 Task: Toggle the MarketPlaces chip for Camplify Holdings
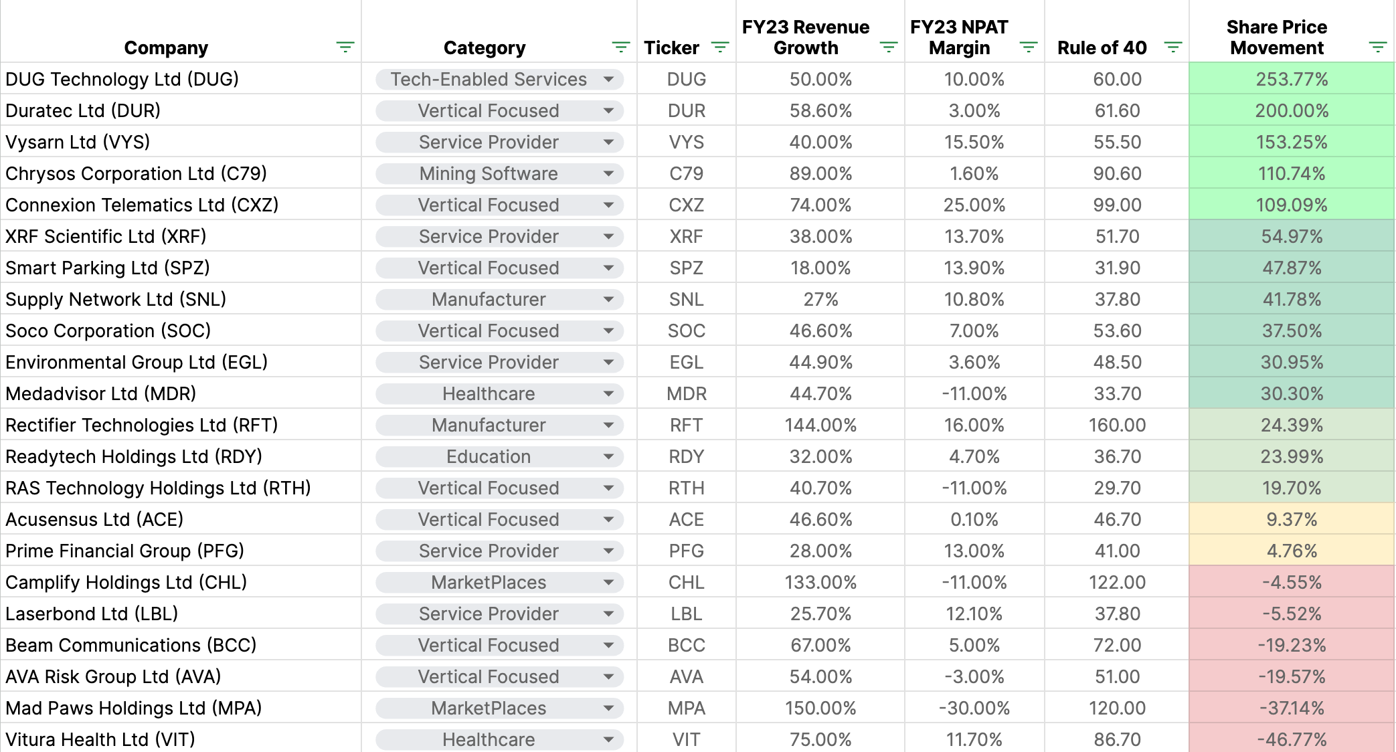tap(489, 582)
